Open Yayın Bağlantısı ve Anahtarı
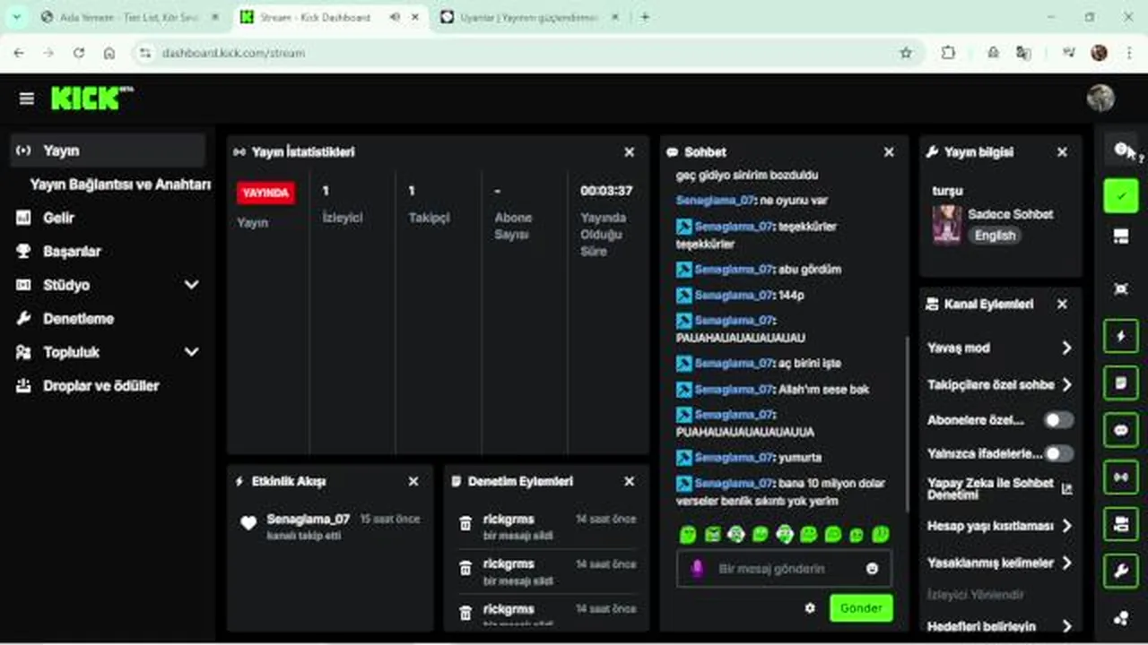The height and width of the screenshot is (645, 1148). (x=120, y=185)
